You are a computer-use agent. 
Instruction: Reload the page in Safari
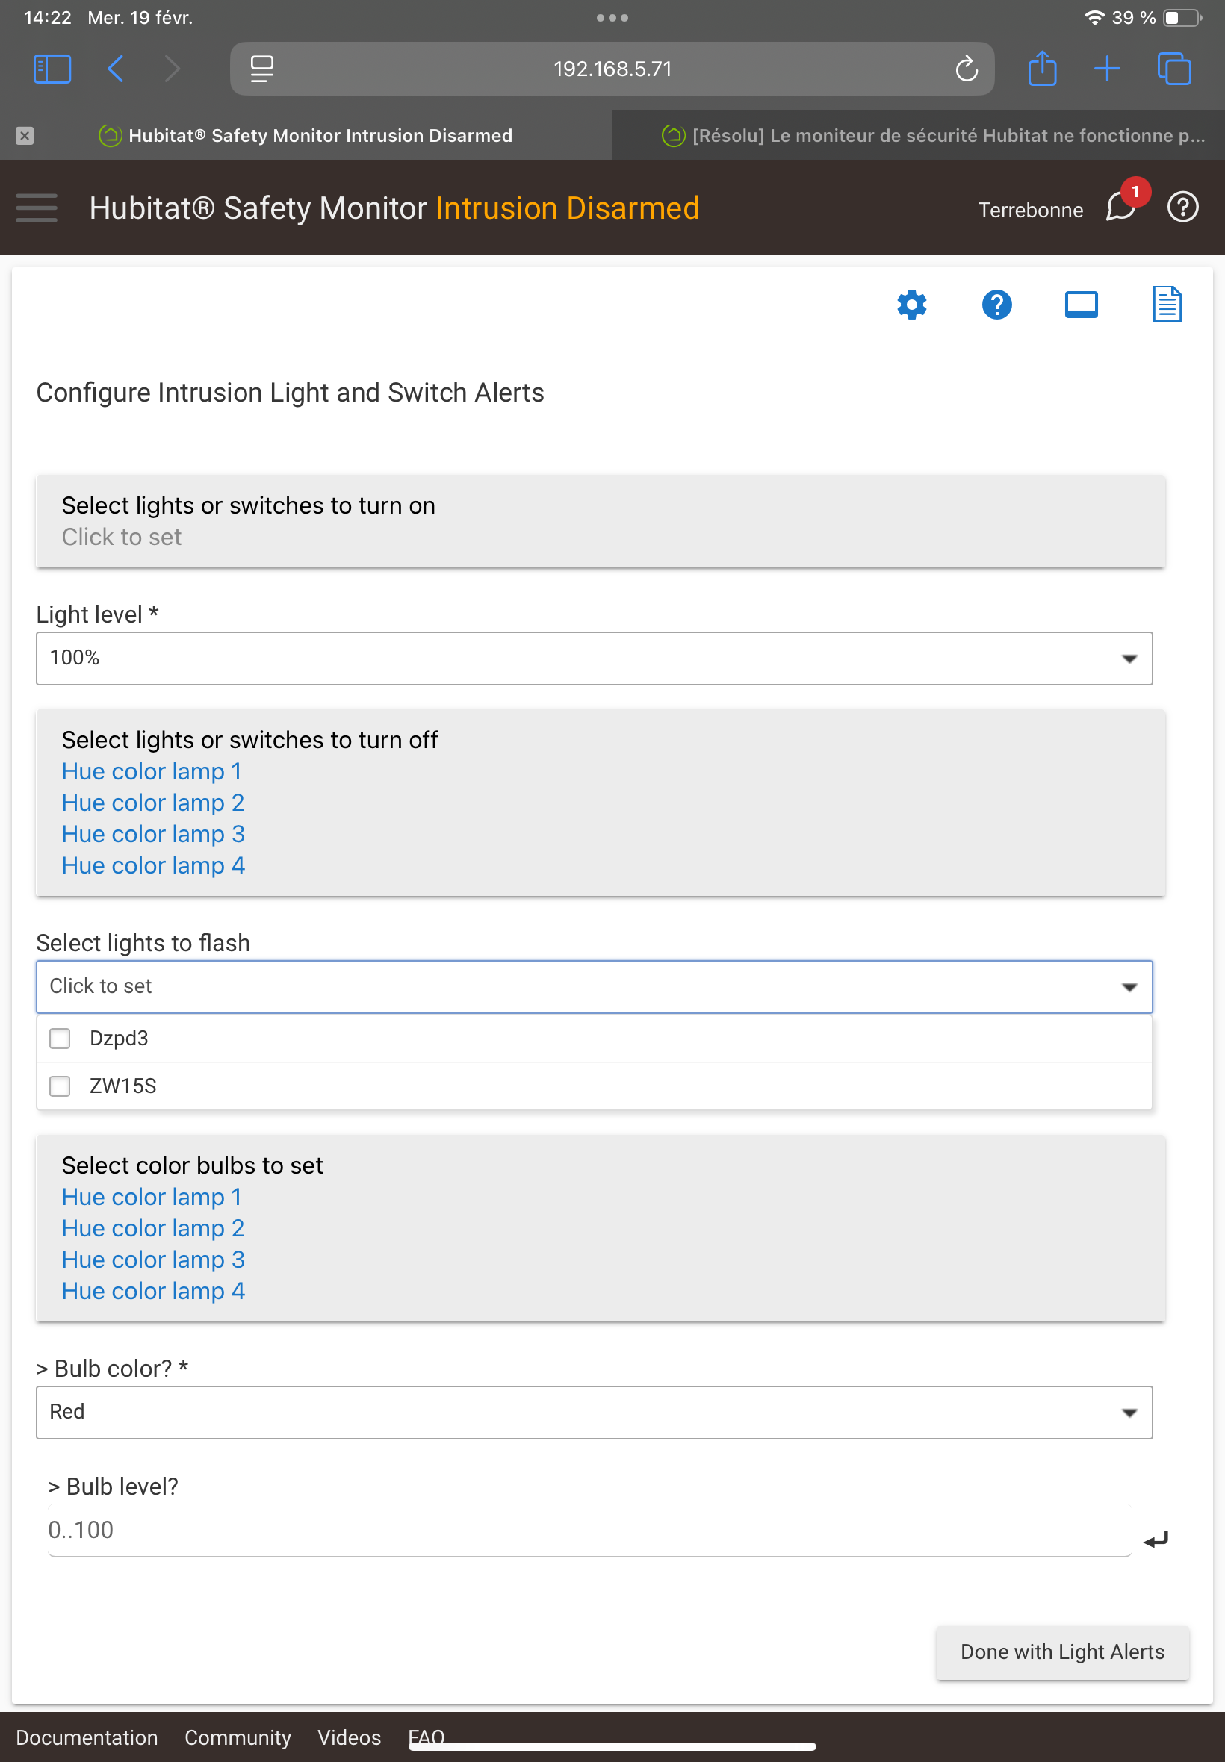tap(967, 69)
